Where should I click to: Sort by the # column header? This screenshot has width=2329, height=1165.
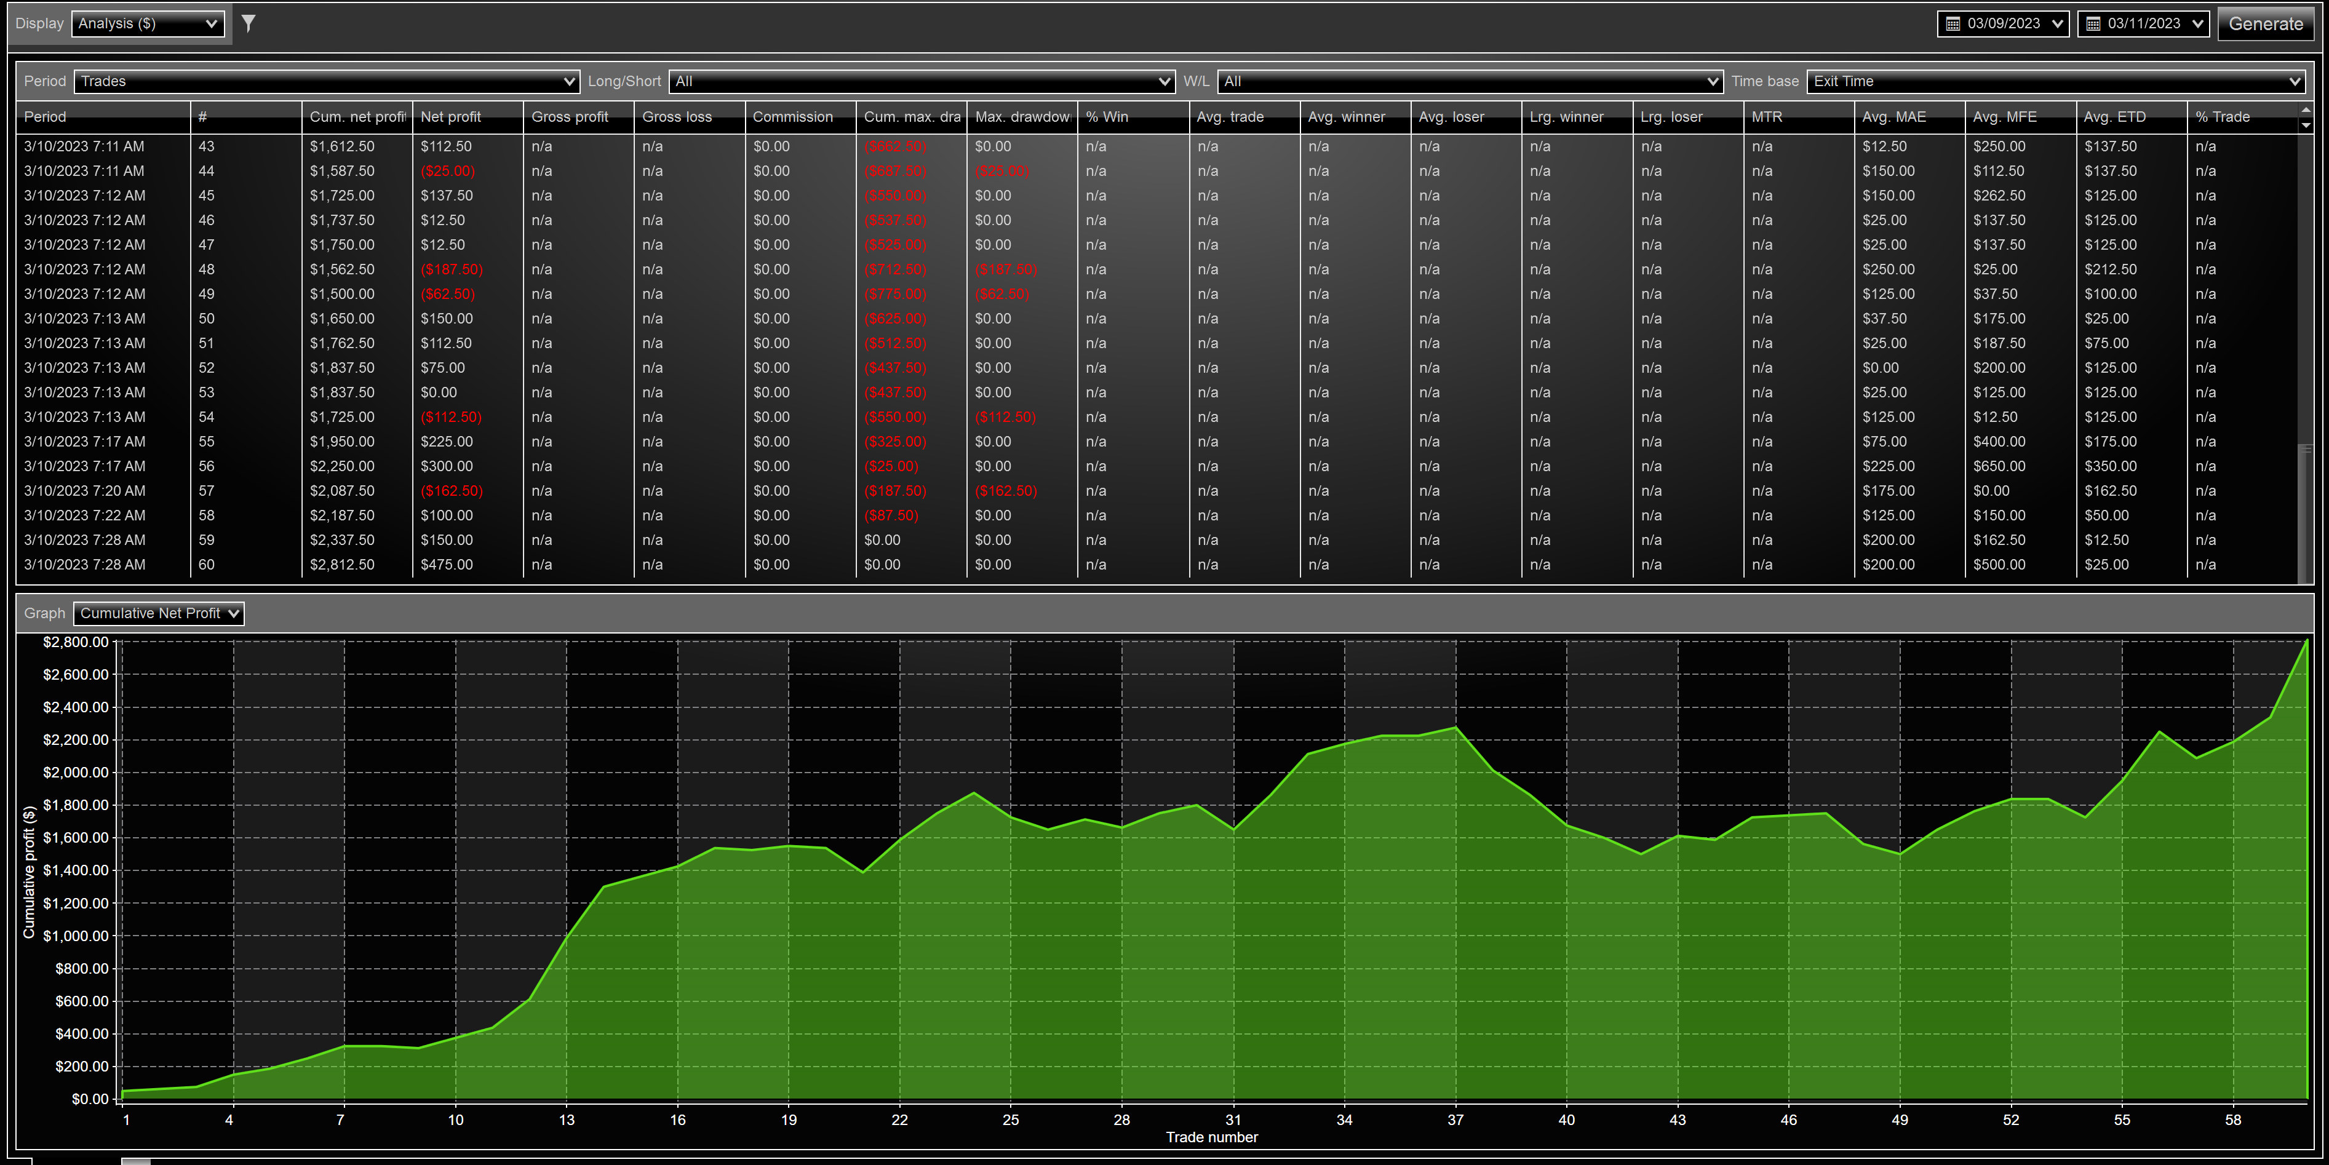coord(246,117)
